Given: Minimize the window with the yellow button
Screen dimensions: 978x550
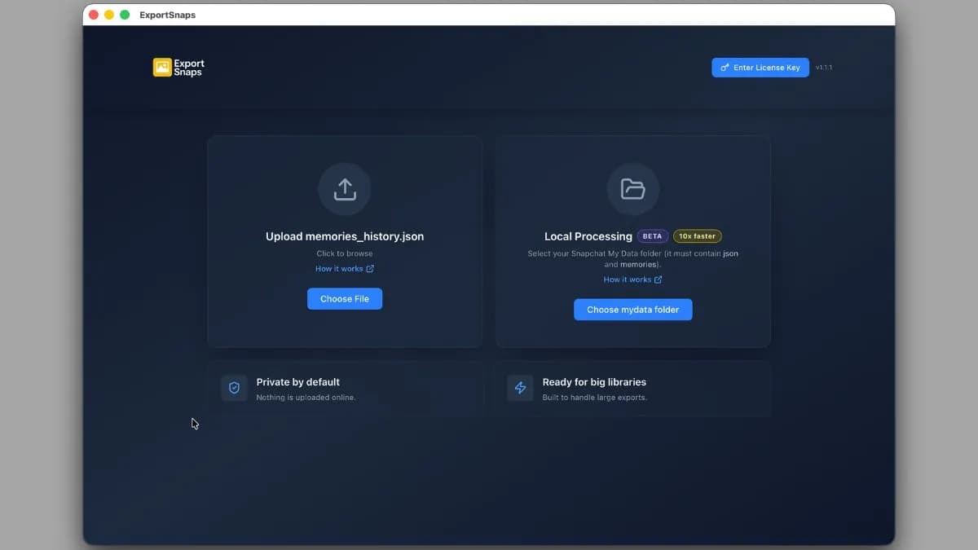Looking at the screenshot, I should tap(109, 15).
